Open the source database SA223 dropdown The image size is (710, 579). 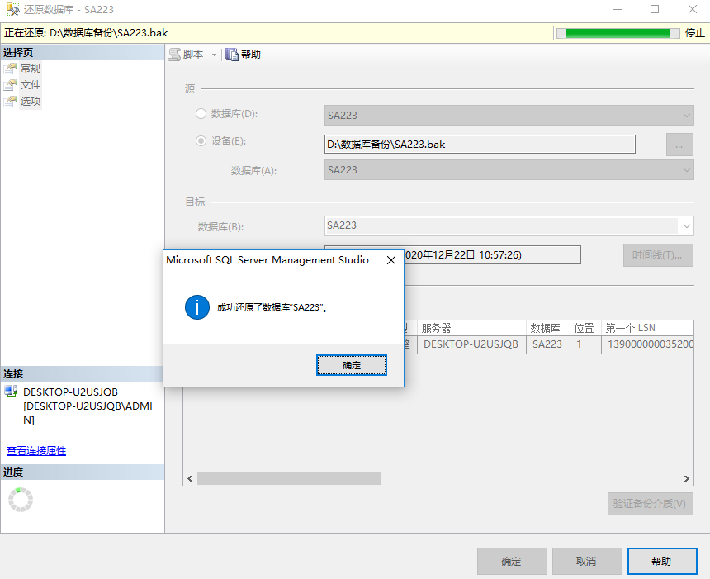[509, 116]
